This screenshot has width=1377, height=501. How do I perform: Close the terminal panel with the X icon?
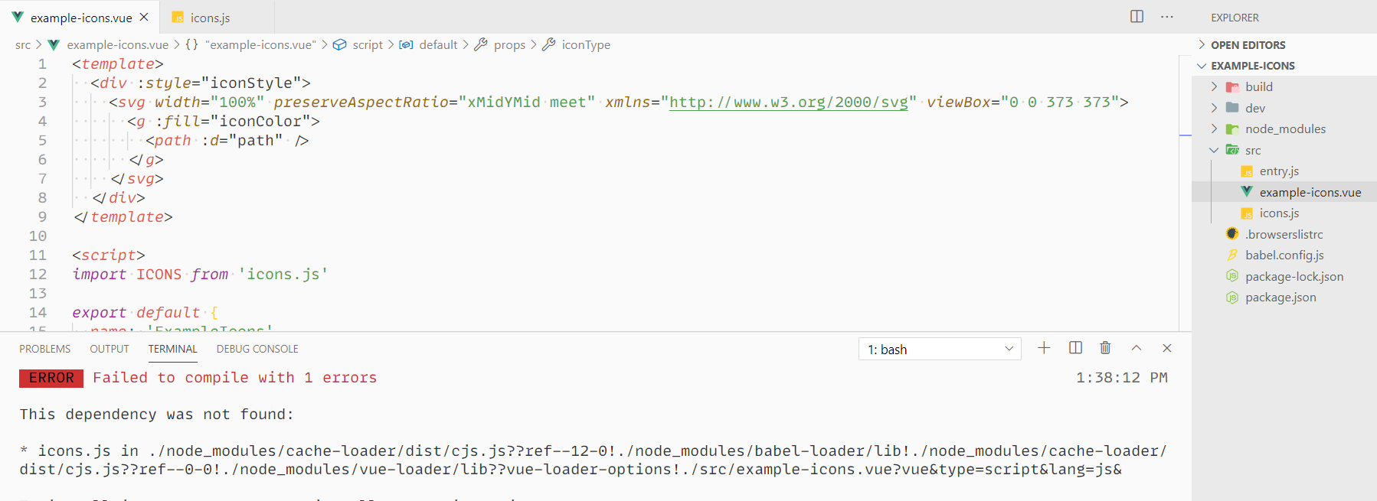coord(1166,347)
